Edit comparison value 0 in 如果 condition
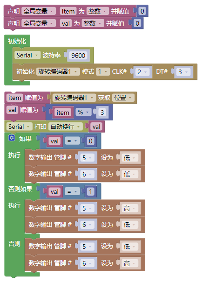Viewport: 202px width, 282px height. (90, 141)
